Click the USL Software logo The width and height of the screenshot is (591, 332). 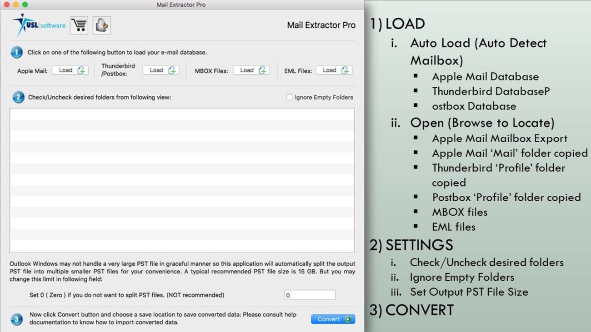[39, 25]
